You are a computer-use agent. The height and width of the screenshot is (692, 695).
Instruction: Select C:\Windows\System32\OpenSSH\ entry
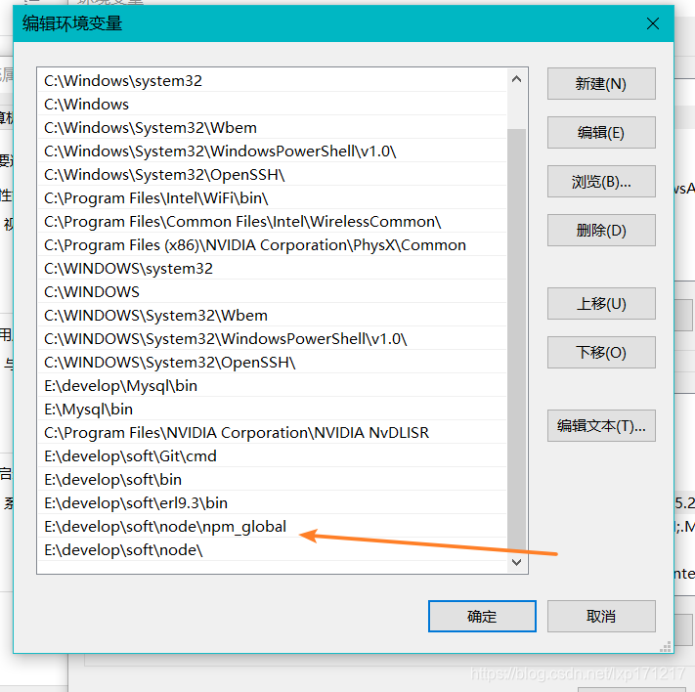[272, 175]
